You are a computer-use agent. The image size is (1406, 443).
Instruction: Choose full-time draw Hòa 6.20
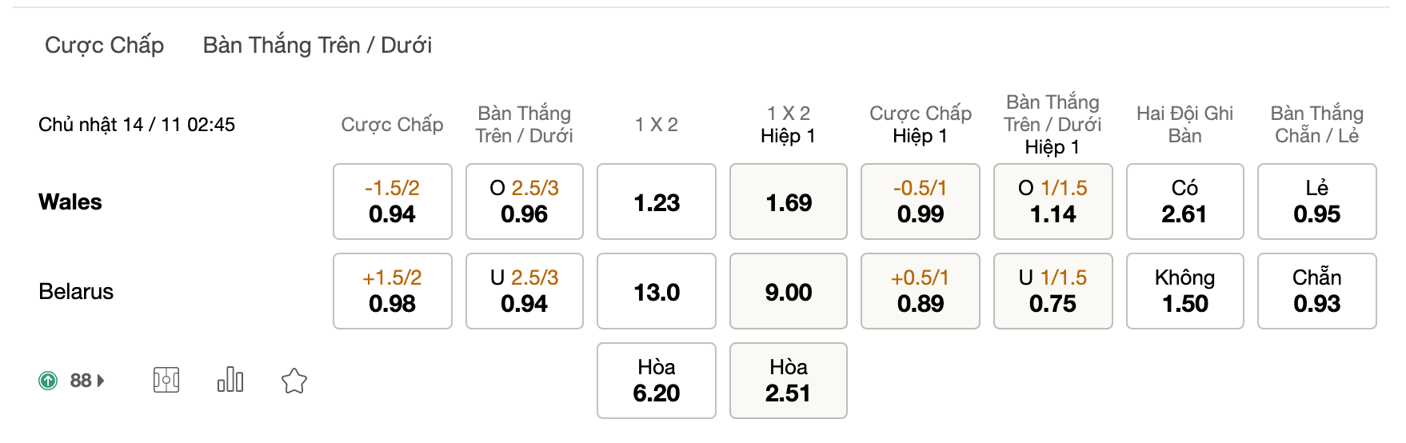(657, 381)
